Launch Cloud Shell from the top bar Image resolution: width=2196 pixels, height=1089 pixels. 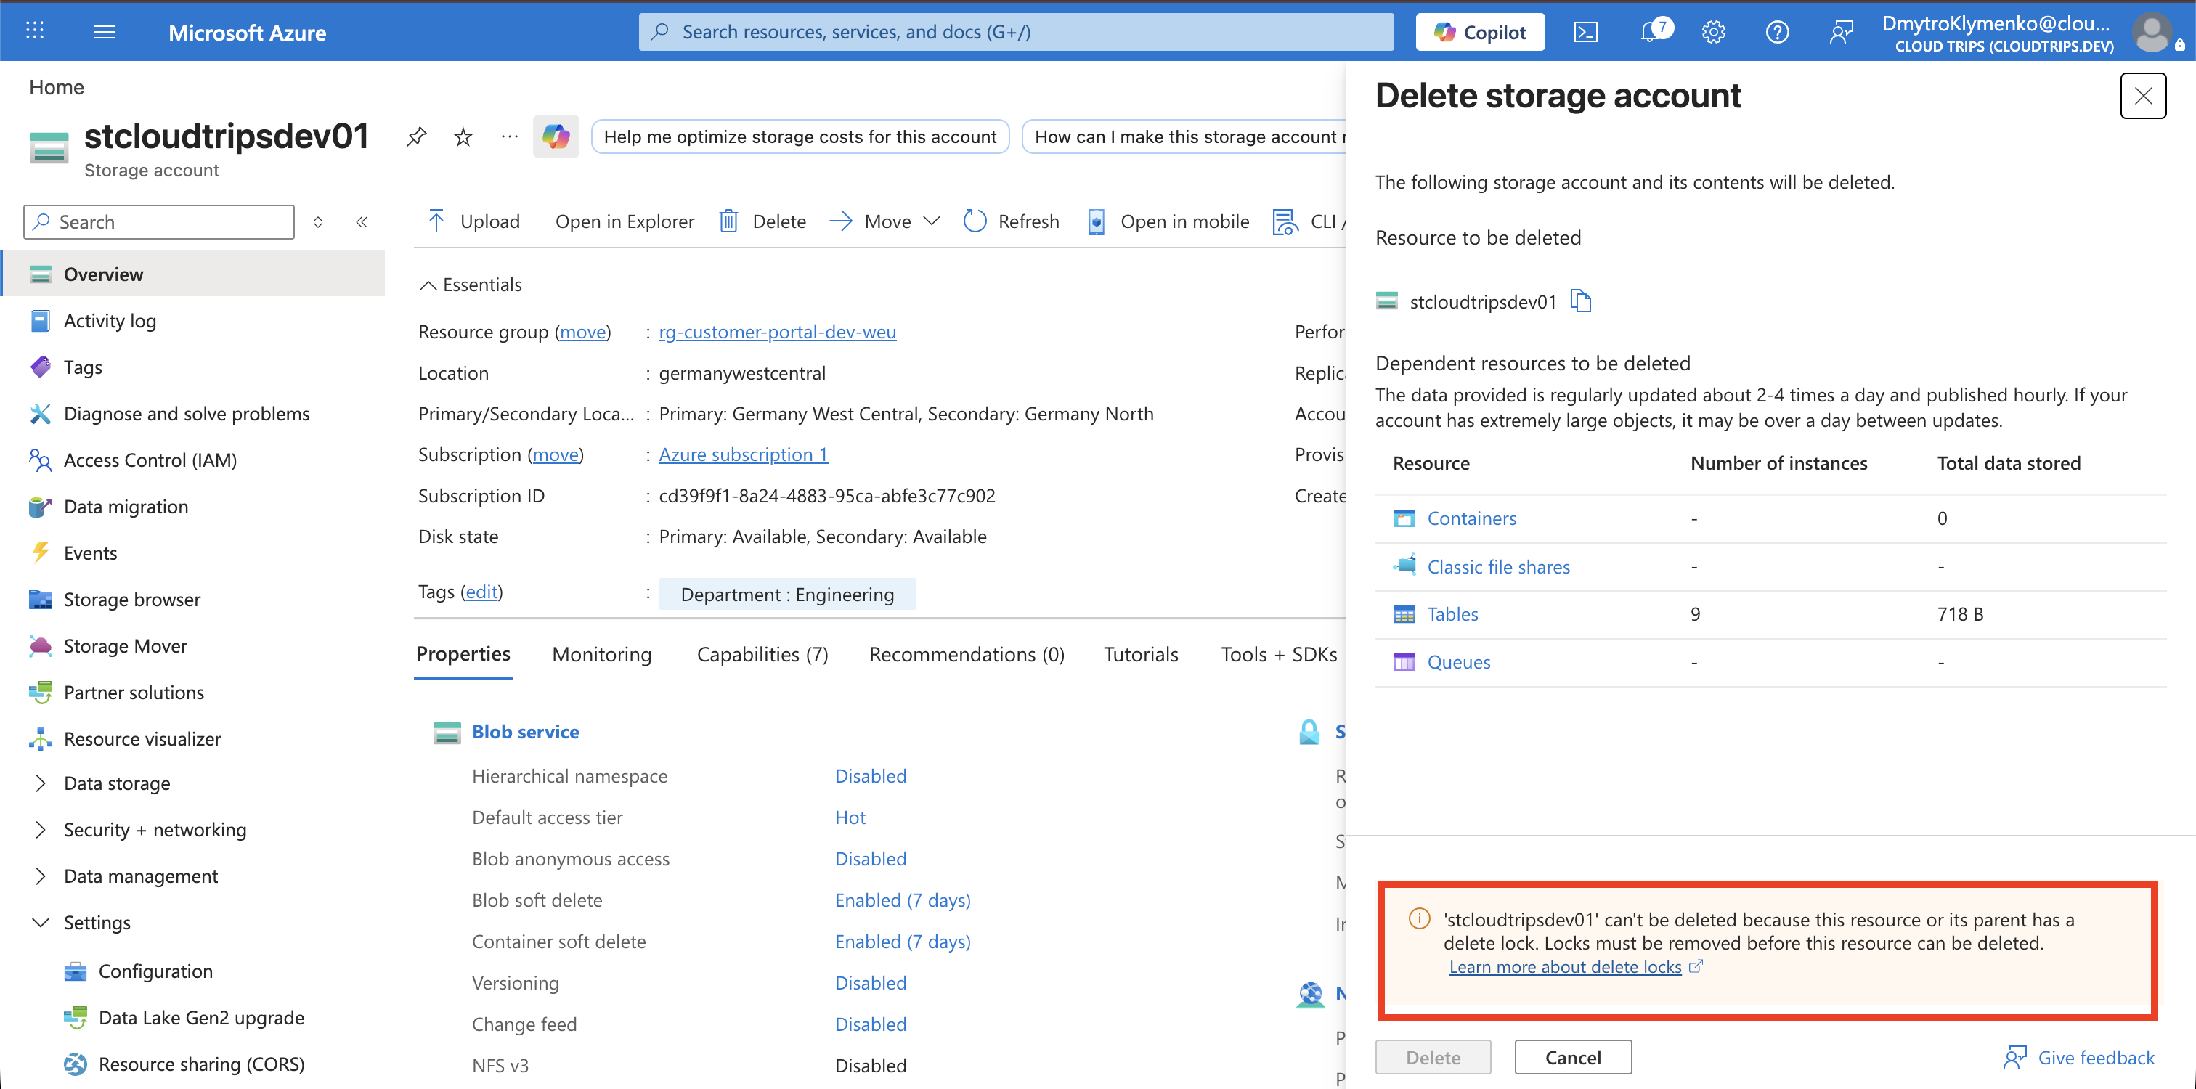(1585, 33)
